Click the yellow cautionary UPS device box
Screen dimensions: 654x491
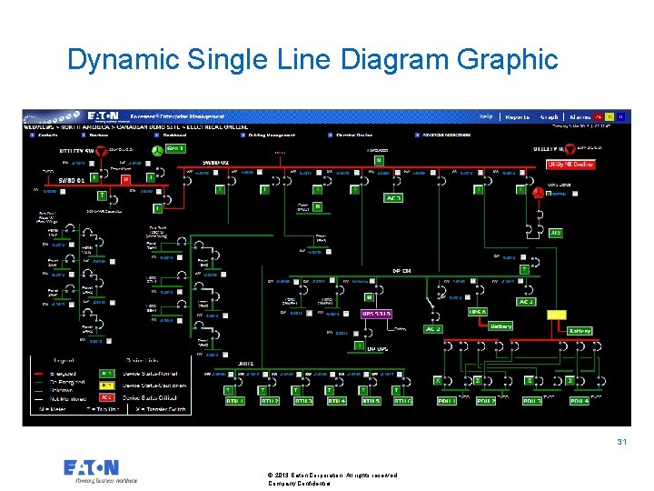pos(557,315)
